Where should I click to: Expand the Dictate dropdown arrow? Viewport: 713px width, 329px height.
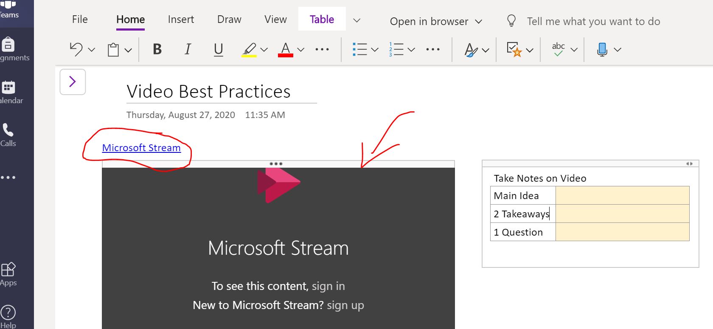[618, 50]
